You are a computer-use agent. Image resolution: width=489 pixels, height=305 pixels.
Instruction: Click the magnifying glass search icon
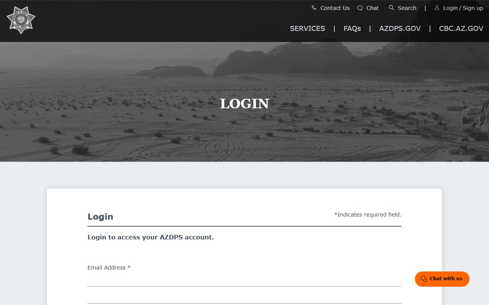(391, 8)
